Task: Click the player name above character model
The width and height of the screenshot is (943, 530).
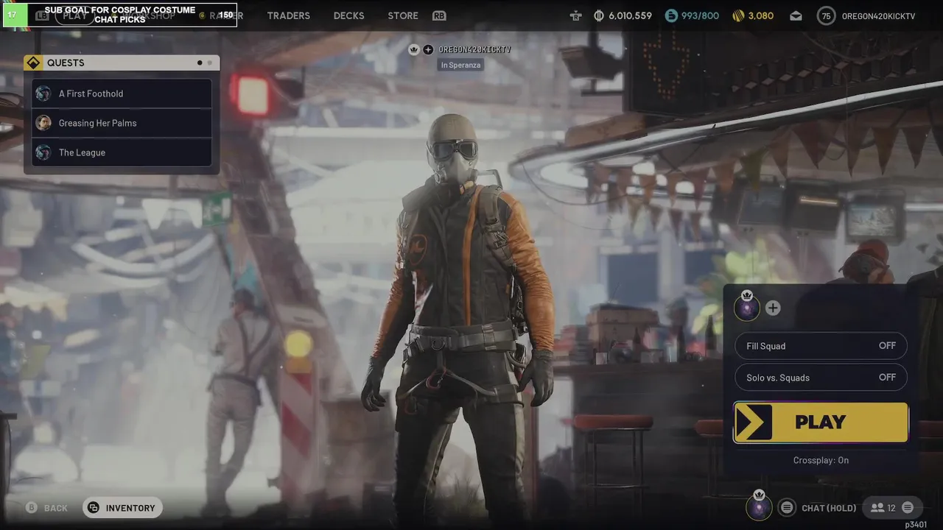Action: (474, 49)
